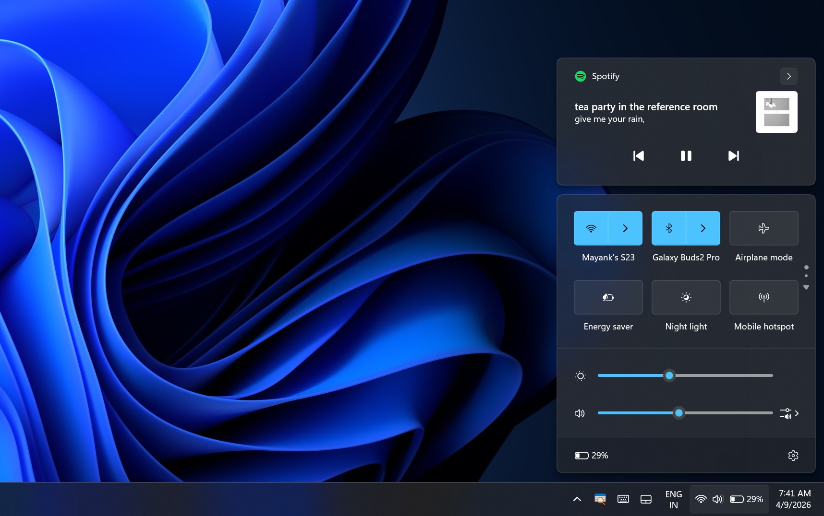
Task: Click the Bluetooth icon on Galaxy Buds2 Pro tile
Action: pyautogui.click(x=669, y=228)
